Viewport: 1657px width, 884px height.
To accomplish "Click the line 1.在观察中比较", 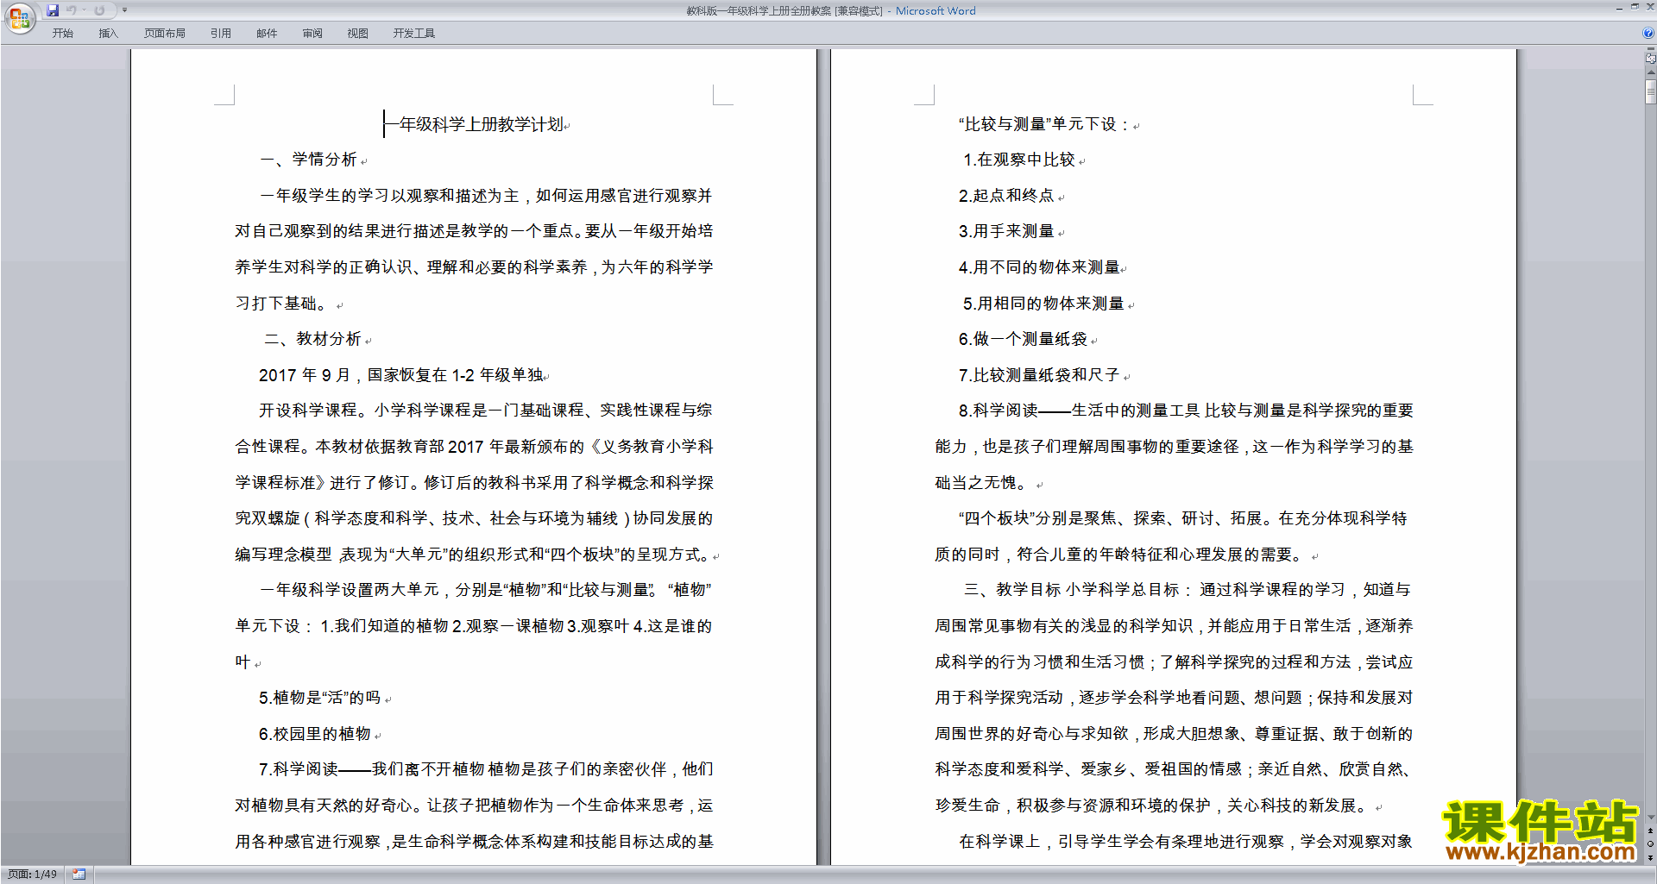I will pos(1018,160).
